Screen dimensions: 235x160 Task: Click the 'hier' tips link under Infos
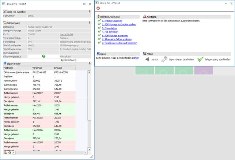coord(137,58)
